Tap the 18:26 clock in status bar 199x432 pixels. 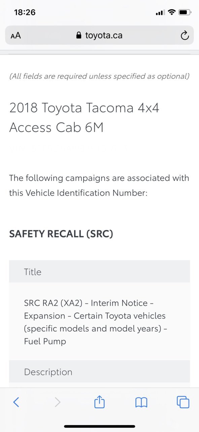(x=25, y=12)
